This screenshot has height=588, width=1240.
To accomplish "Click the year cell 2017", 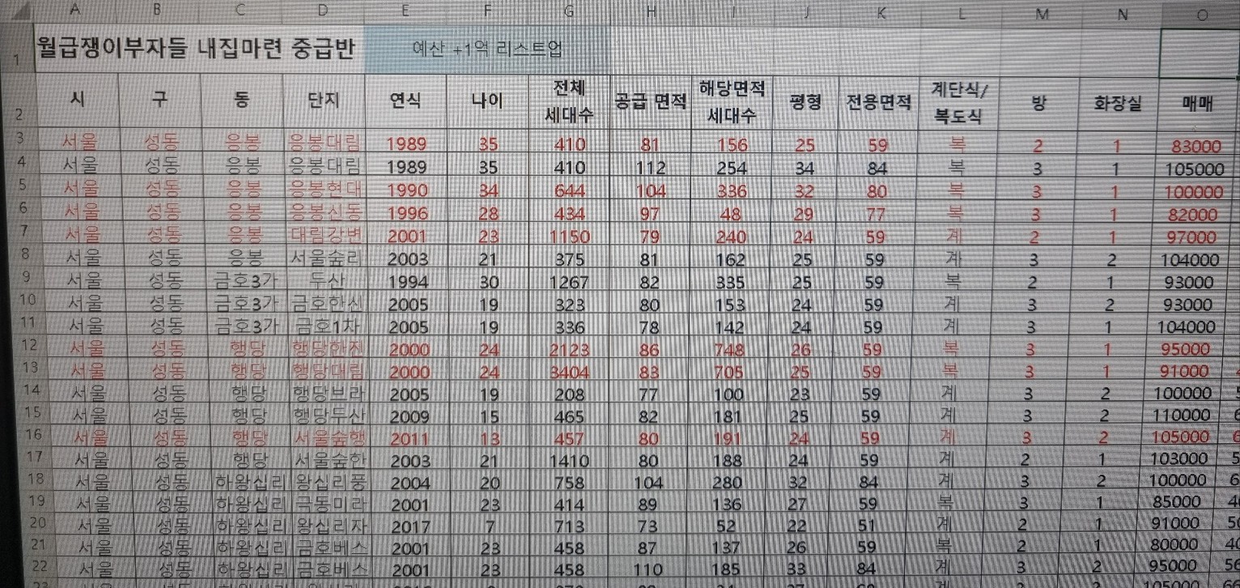I will pos(411,526).
